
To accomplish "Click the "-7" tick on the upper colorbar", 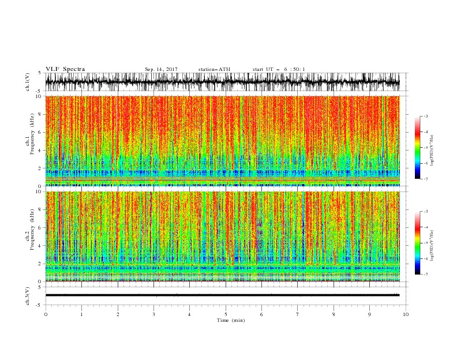I will pyautogui.click(x=425, y=179).
